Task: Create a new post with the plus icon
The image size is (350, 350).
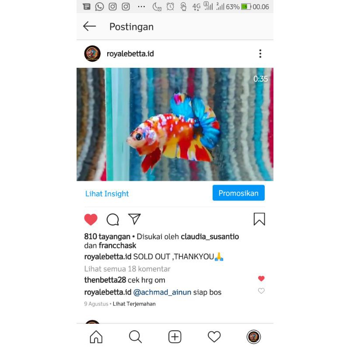Action: point(175,336)
